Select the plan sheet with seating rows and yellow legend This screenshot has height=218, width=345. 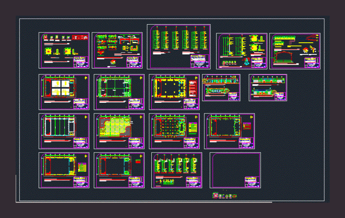pyautogui.click(x=174, y=131)
